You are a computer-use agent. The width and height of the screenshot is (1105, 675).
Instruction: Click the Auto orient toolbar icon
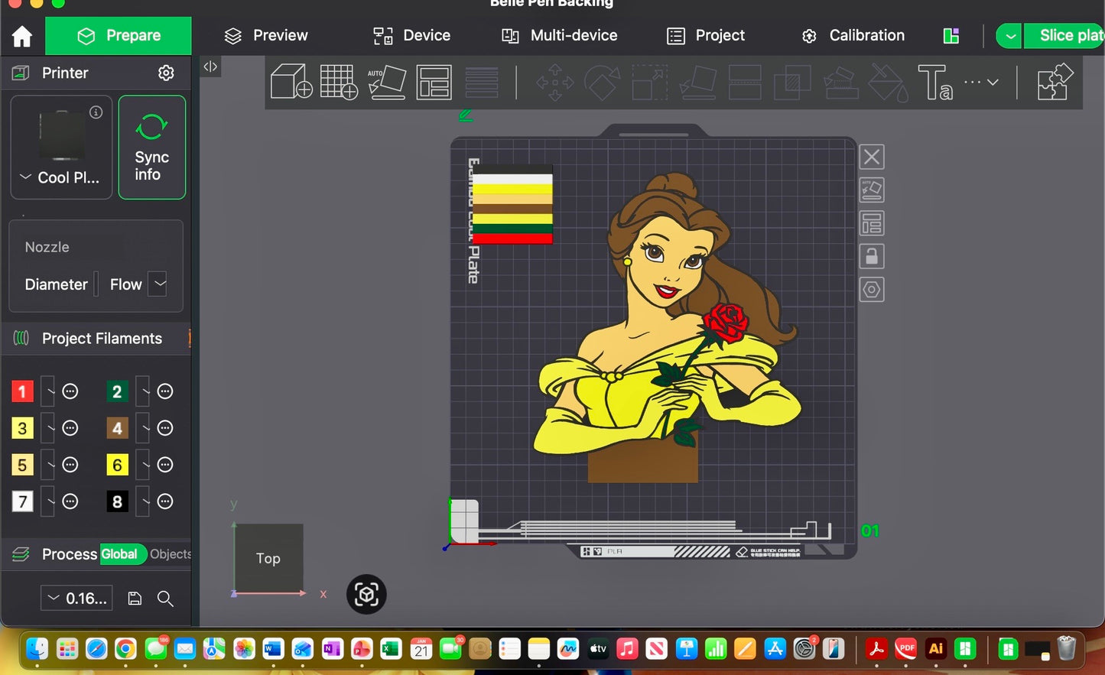pos(387,82)
